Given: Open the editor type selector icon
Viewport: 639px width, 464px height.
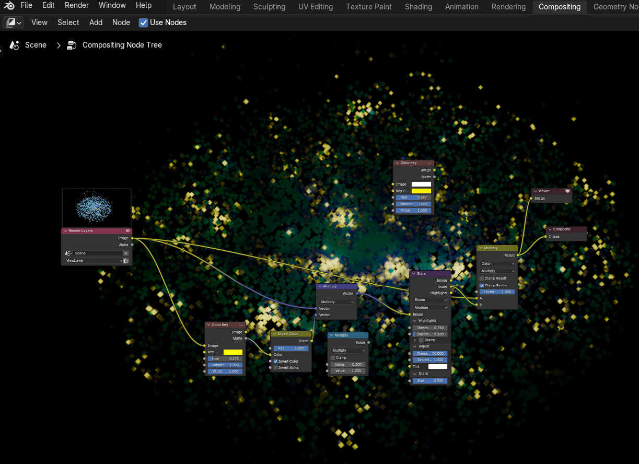Looking at the screenshot, I should 13,22.
